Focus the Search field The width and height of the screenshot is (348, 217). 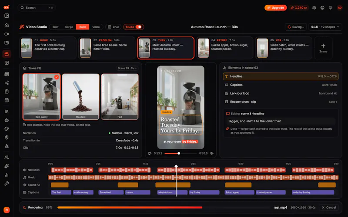37,8
